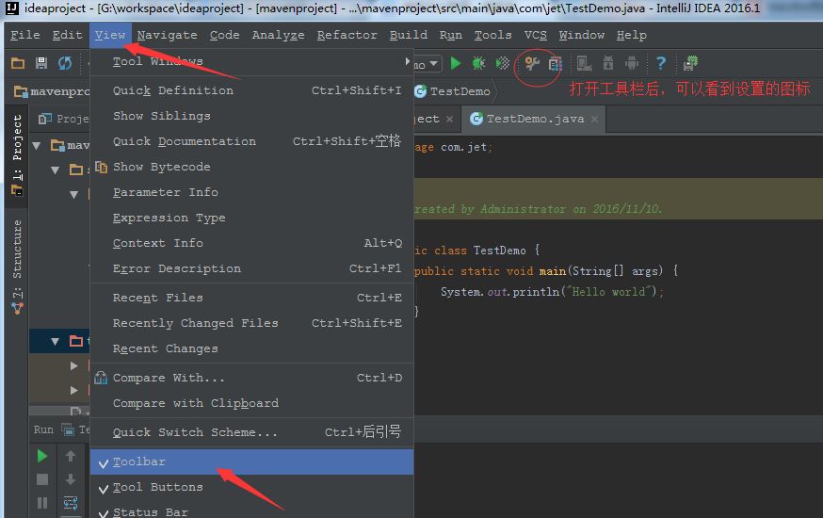Toggle the Tool Buttons checkmark
The height and width of the screenshot is (518, 823).
click(x=104, y=488)
